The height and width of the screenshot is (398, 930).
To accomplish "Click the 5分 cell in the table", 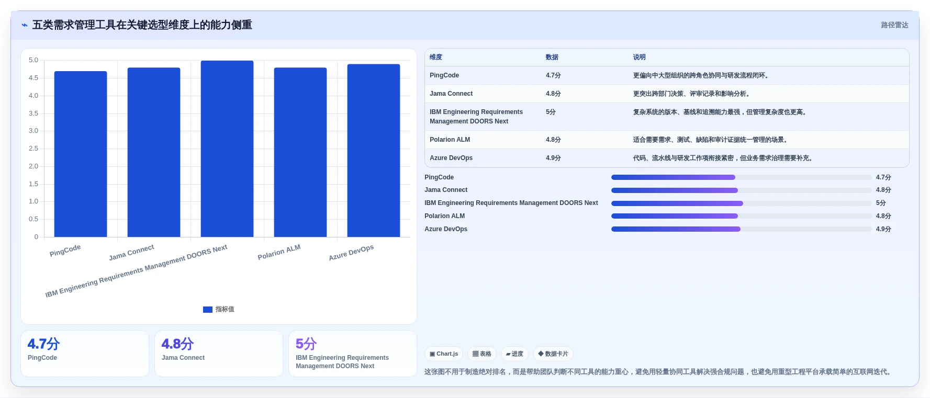I will [x=551, y=112].
